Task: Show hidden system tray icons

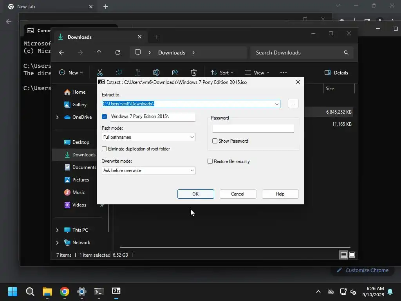Action: tap(318, 292)
